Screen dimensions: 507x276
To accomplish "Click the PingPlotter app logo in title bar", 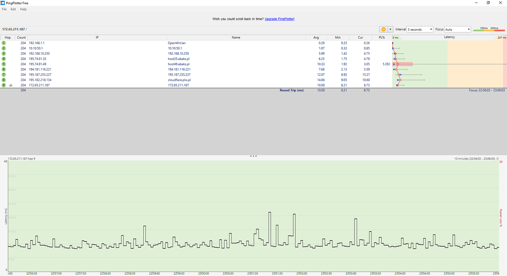I will [3, 3].
